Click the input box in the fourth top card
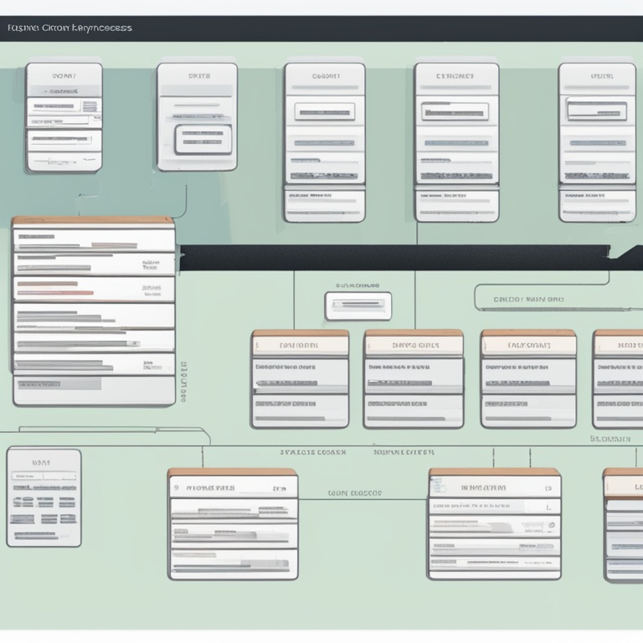Screen dimensions: 643x643 (455, 111)
